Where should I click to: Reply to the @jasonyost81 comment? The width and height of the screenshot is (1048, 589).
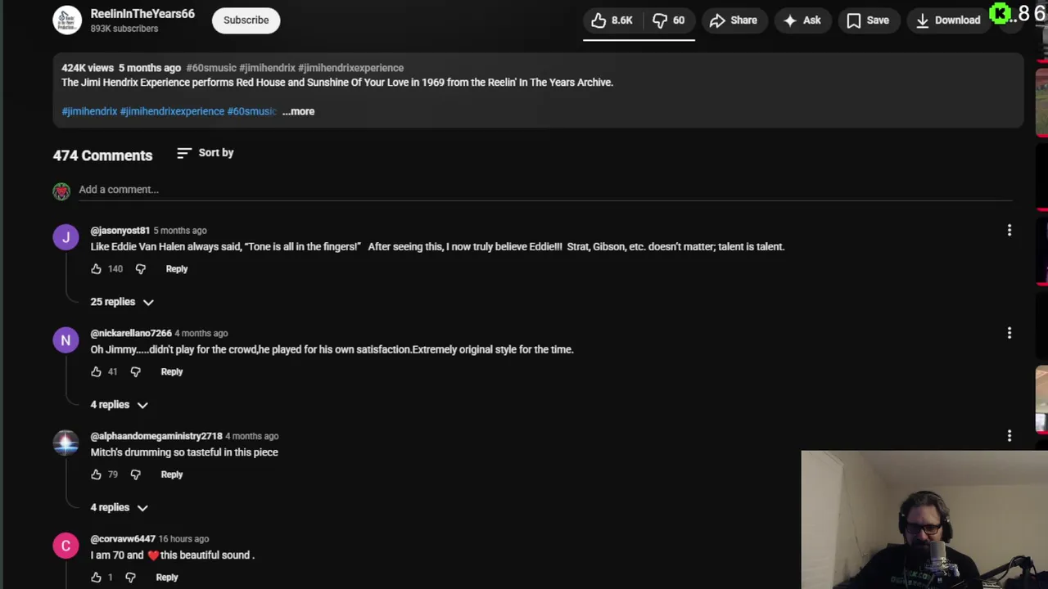[177, 269]
